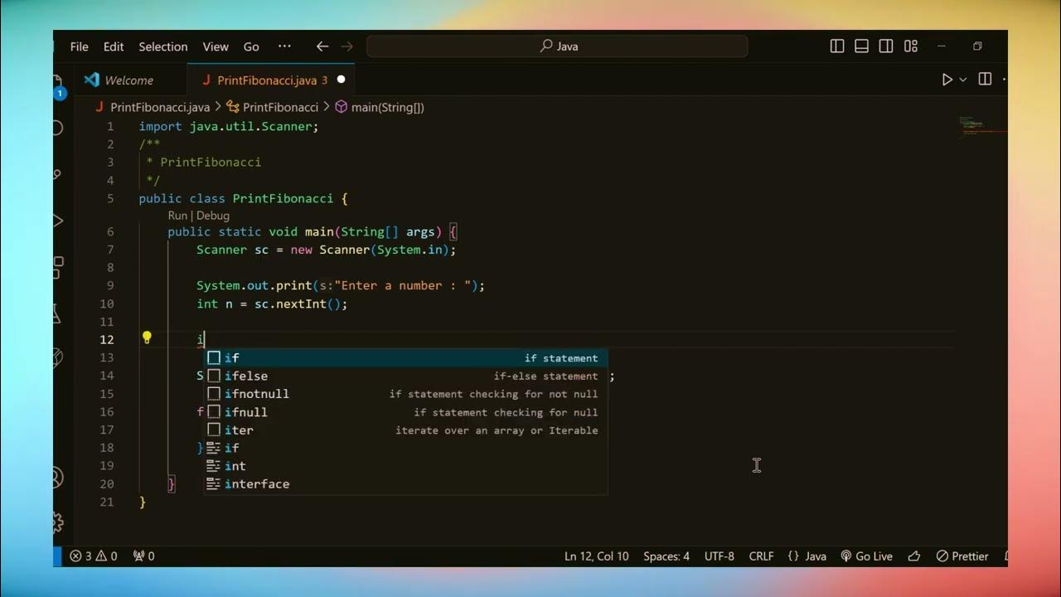The image size is (1061, 597).
Task: Click the Java command center search box
Action: click(x=557, y=46)
